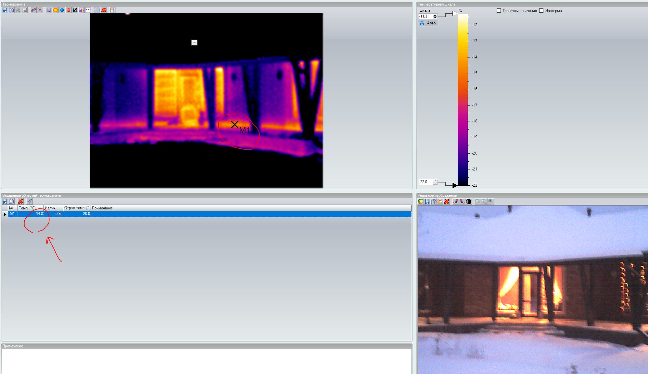Delete markings with thermogram red X icon
The image size is (648, 374).
pyautogui.click(x=104, y=10)
